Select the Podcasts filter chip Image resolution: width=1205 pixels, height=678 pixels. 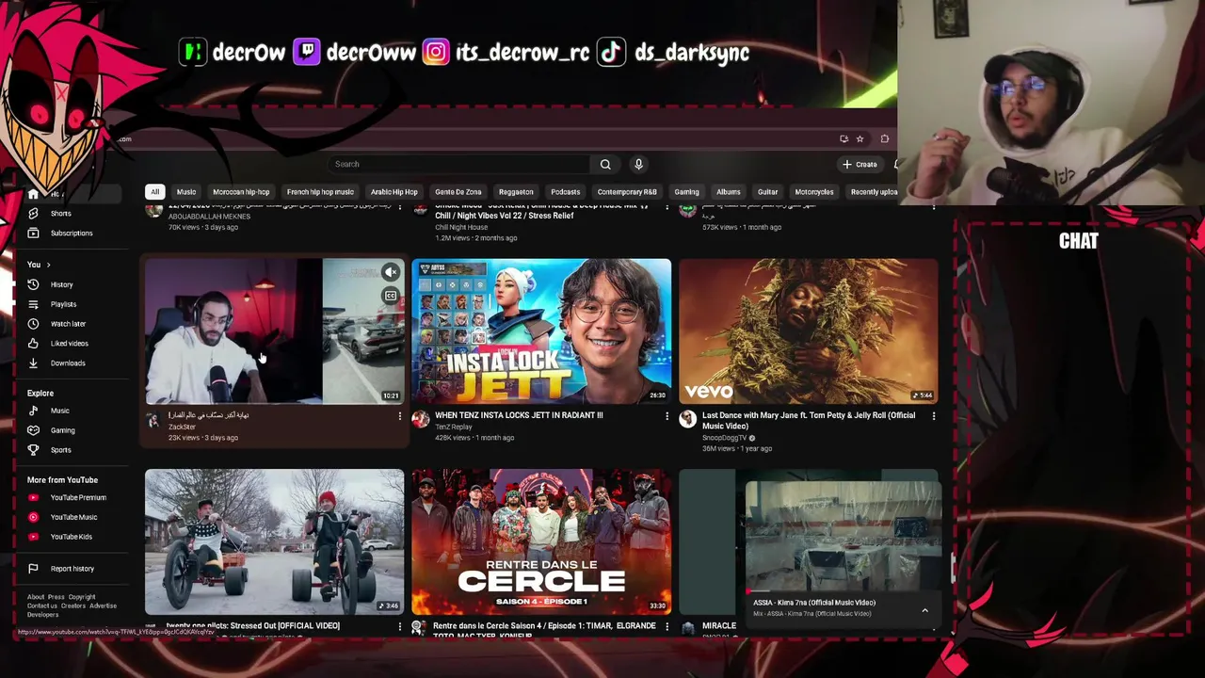coord(565,192)
